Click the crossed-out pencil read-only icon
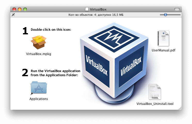The height and width of the screenshot is (124, 192). [x=13, y=15]
